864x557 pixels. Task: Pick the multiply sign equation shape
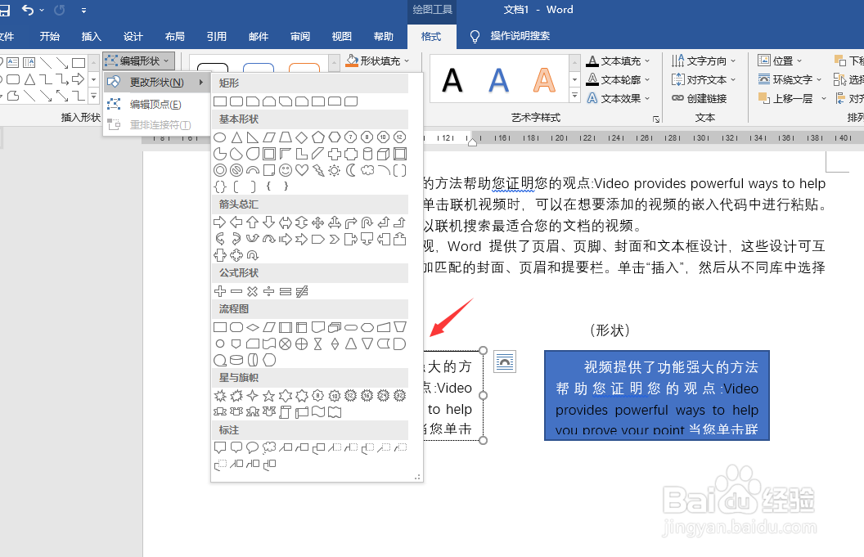coord(252,291)
